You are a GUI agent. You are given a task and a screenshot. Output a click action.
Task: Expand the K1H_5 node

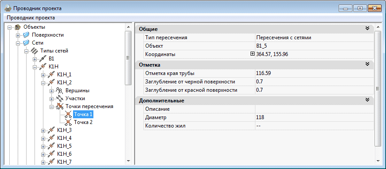point(43,146)
